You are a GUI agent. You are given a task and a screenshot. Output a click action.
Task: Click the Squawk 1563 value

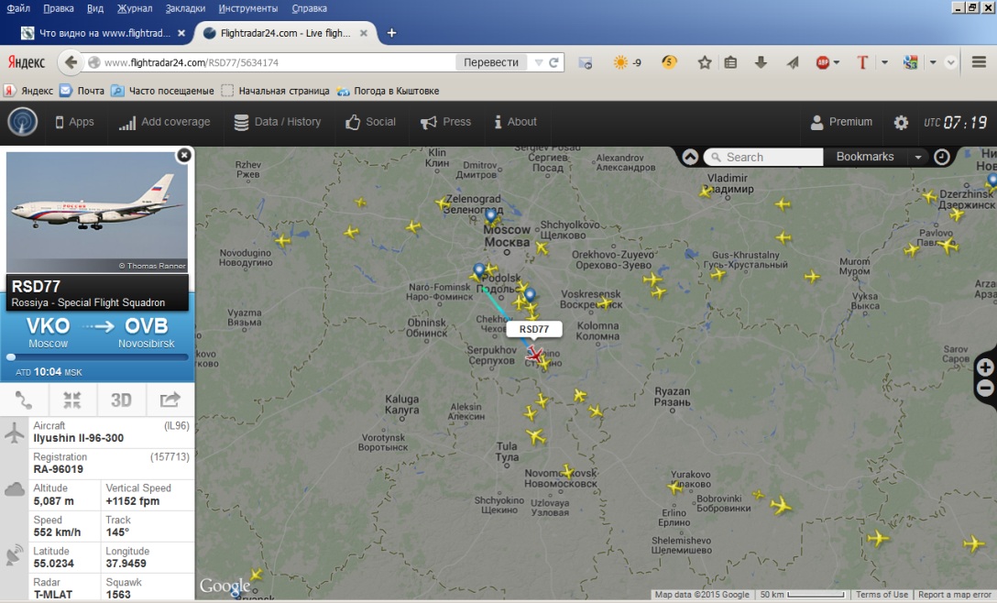pyautogui.click(x=118, y=595)
